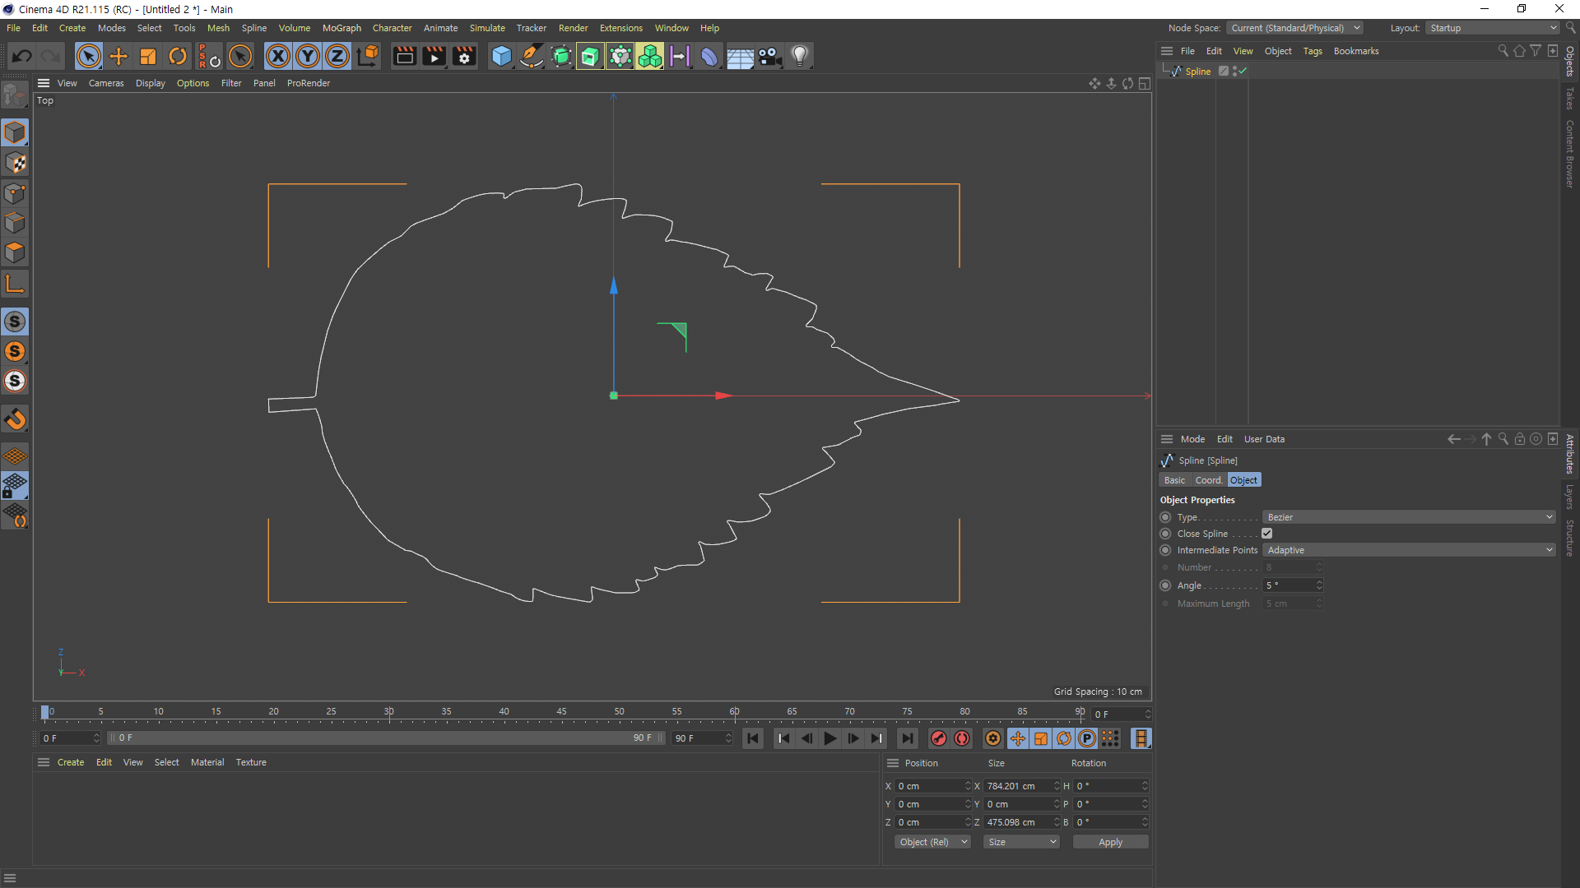Toggle Z axis lock
This screenshot has height=888, width=1580.
[337, 57]
